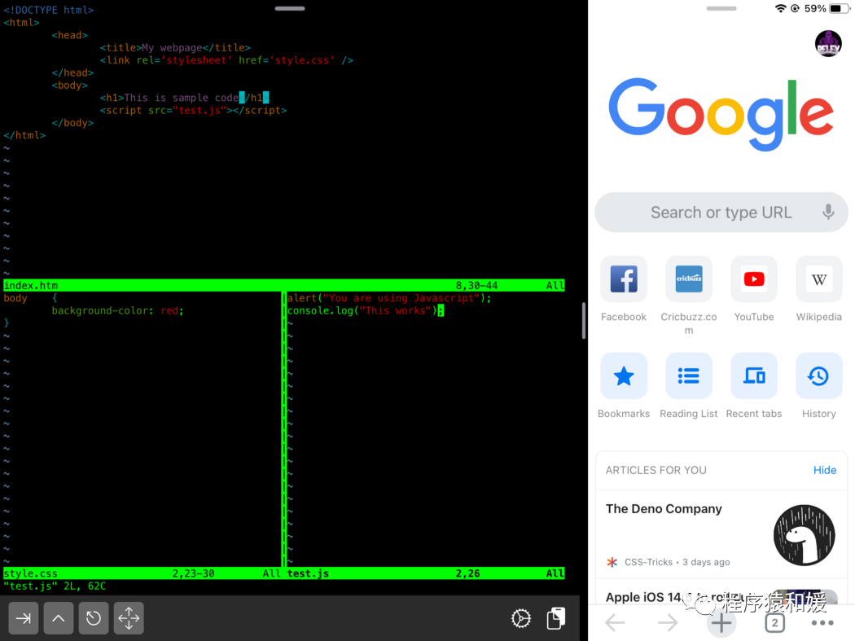855x641 pixels.
Task: Click the index.htm status line
Action: click(x=284, y=285)
